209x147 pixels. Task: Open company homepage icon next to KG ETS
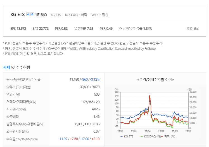tap(28, 14)
